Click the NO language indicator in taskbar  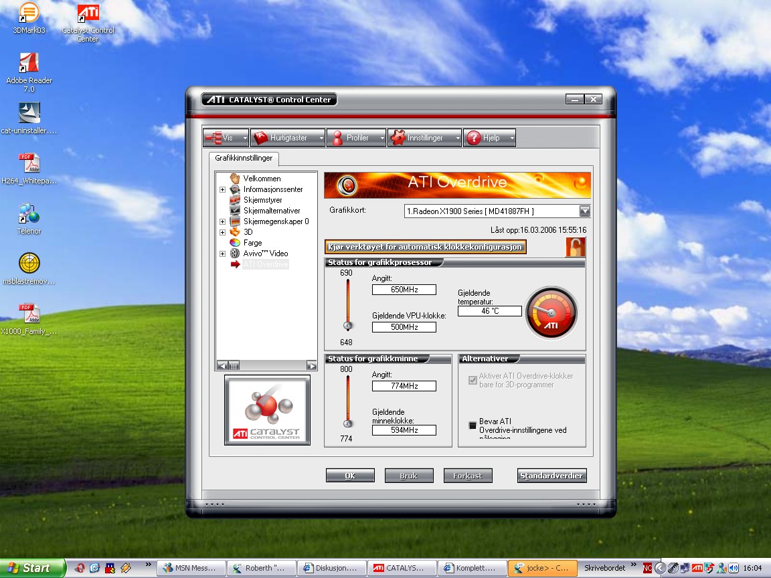pyautogui.click(x=648, y=568)
